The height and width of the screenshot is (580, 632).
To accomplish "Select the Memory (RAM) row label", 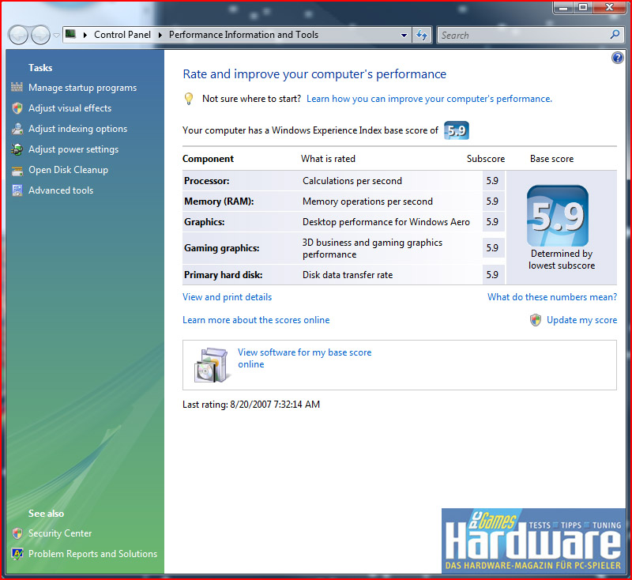I will click(219, 201).
